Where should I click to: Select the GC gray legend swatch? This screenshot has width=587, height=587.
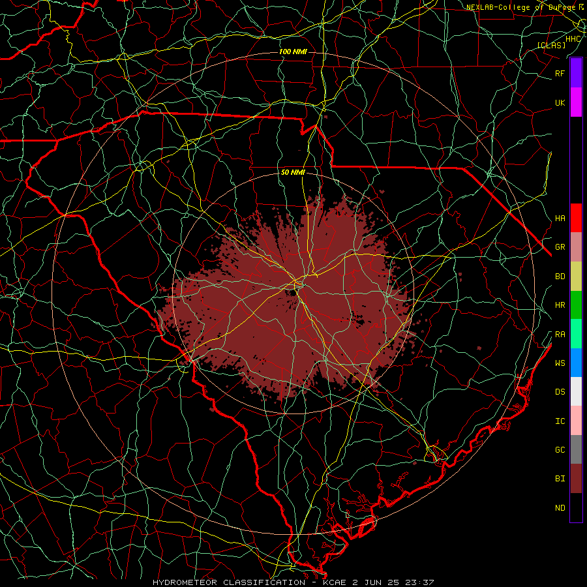(576, 449)
